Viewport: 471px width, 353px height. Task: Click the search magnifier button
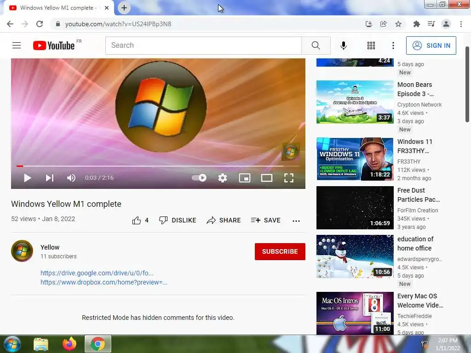(x=316, y=46)
